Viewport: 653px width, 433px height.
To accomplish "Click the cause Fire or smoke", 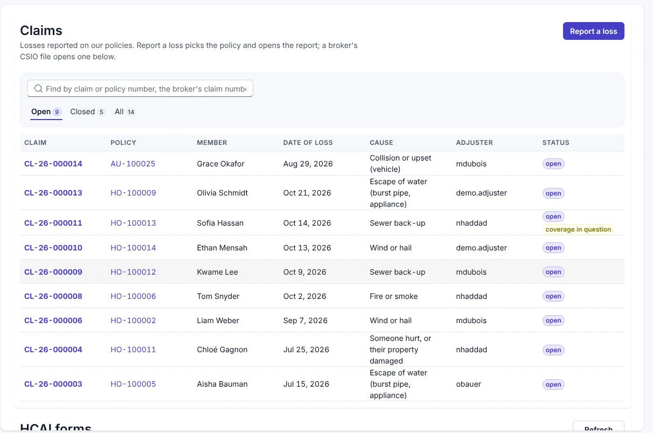I will click(x=394, y=296).
